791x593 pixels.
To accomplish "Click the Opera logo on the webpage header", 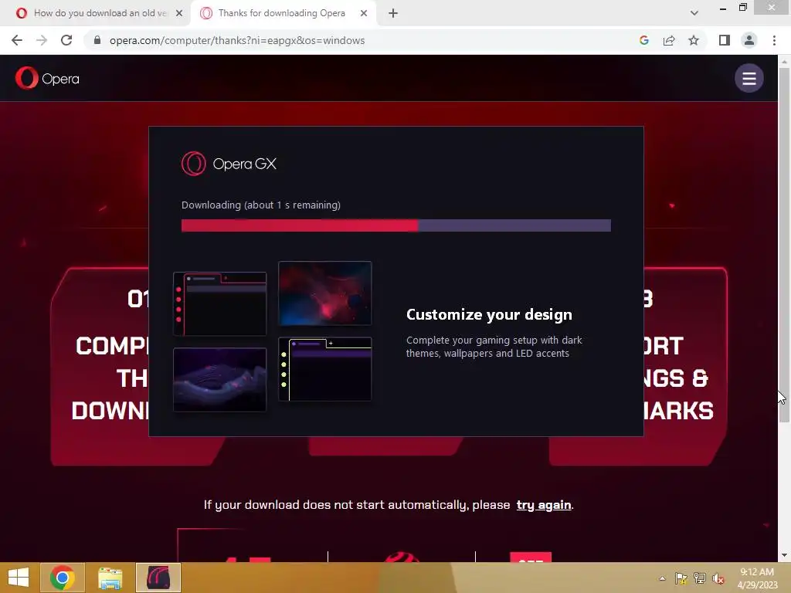I will (x=47, y=78).
